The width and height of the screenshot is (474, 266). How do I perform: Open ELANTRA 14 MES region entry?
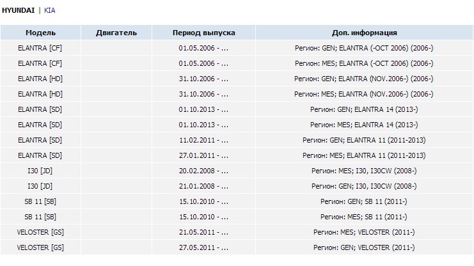pyautogui.click(x=237, y=125)
